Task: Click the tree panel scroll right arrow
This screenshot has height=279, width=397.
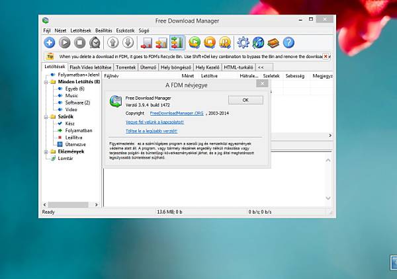Action: click(96, 205)
